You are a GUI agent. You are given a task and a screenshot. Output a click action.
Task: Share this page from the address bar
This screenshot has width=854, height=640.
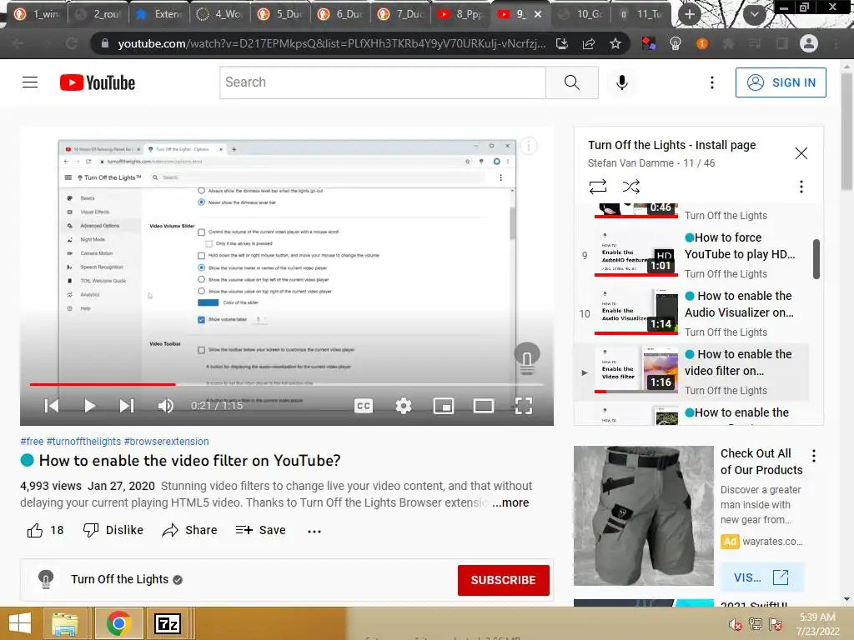coord(589,43)
